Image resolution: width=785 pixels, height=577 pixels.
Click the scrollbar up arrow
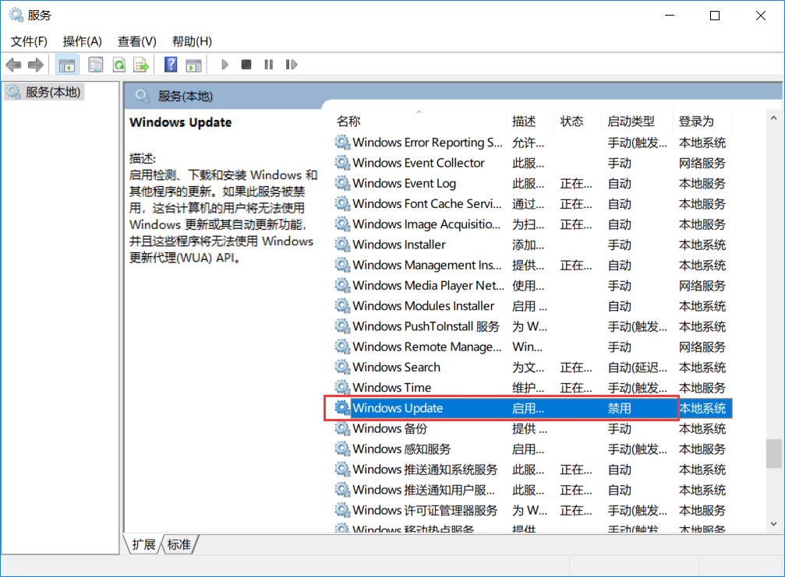773,118
